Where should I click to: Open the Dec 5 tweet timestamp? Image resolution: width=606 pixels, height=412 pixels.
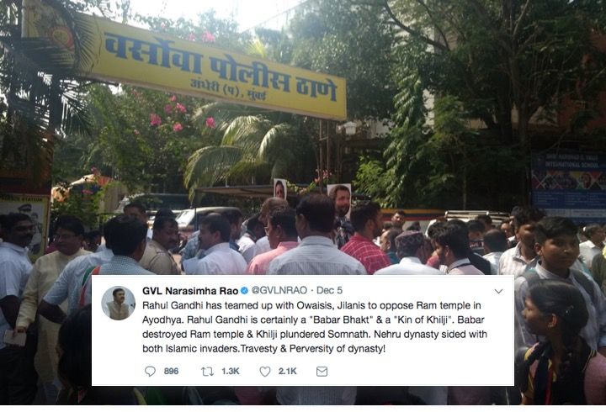pyautogui.click(x=329, y=290)
